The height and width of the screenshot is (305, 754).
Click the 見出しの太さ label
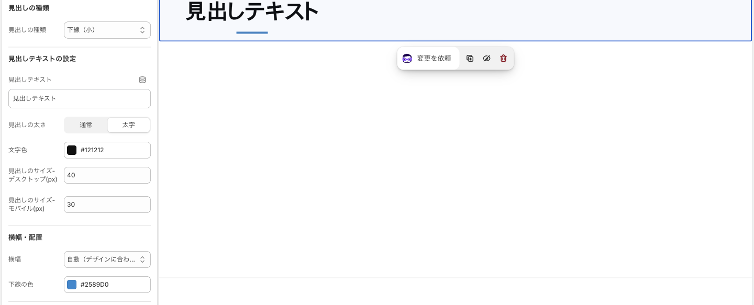(27, 125)
